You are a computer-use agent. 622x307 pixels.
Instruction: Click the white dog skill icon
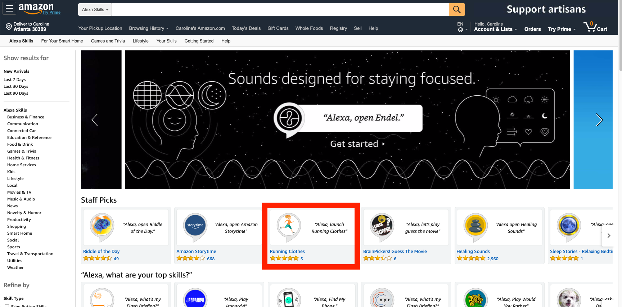tap(569, 298)
